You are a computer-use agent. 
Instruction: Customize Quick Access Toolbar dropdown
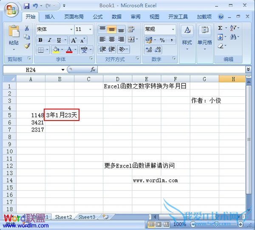coord(64,6)
